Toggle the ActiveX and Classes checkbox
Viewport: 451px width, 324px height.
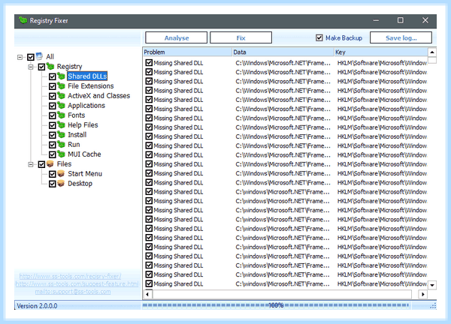[x=52, y=96]
